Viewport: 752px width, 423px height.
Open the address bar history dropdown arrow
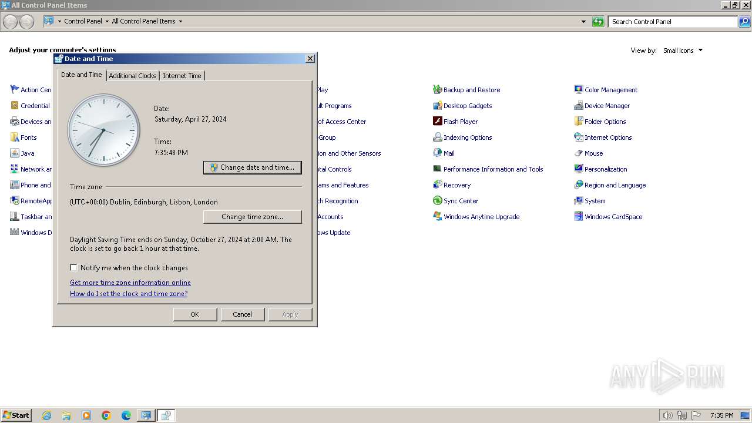pos(583,22)
